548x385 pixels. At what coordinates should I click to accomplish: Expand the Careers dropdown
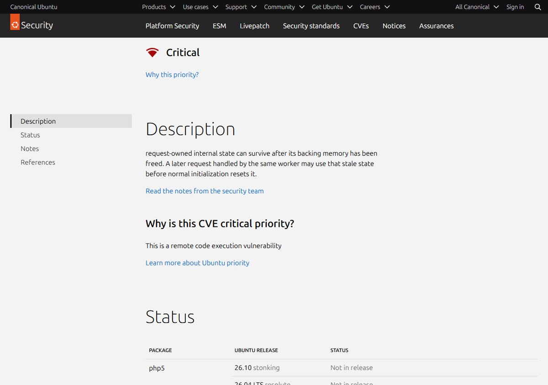(374, 7)
